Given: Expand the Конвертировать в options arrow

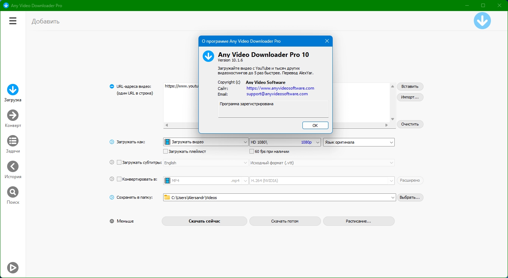Looking at the screenshot, I should [x=112, y=180].
